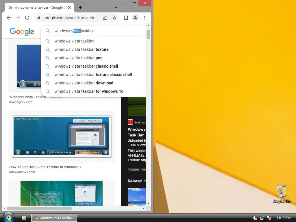Click the YouTube icon in preview panel
Image resolution: width=296 pixels, height=222 pixels.
tap(130, 122)
